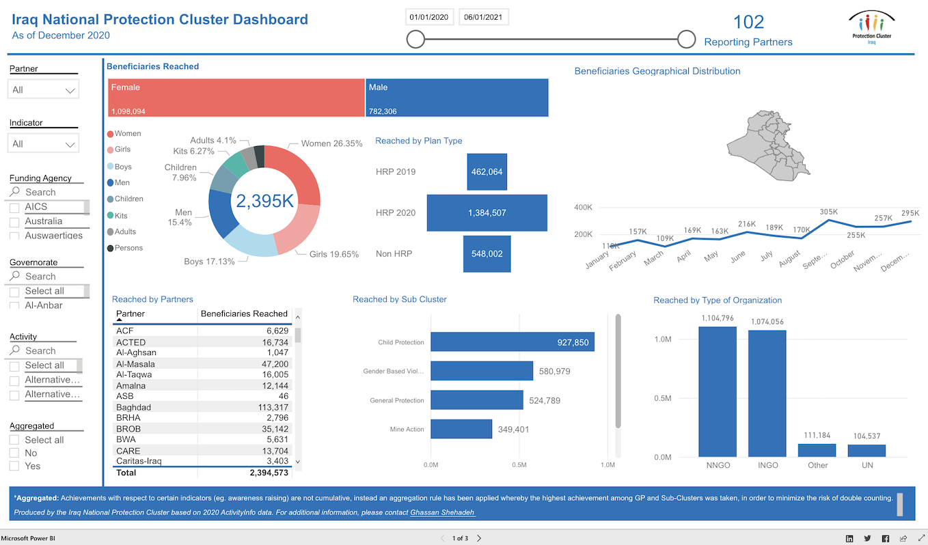The image size is (928, 545).
Task: Click the Baghdad partner row
Action: pyautogui.click(x=203, y=407)
